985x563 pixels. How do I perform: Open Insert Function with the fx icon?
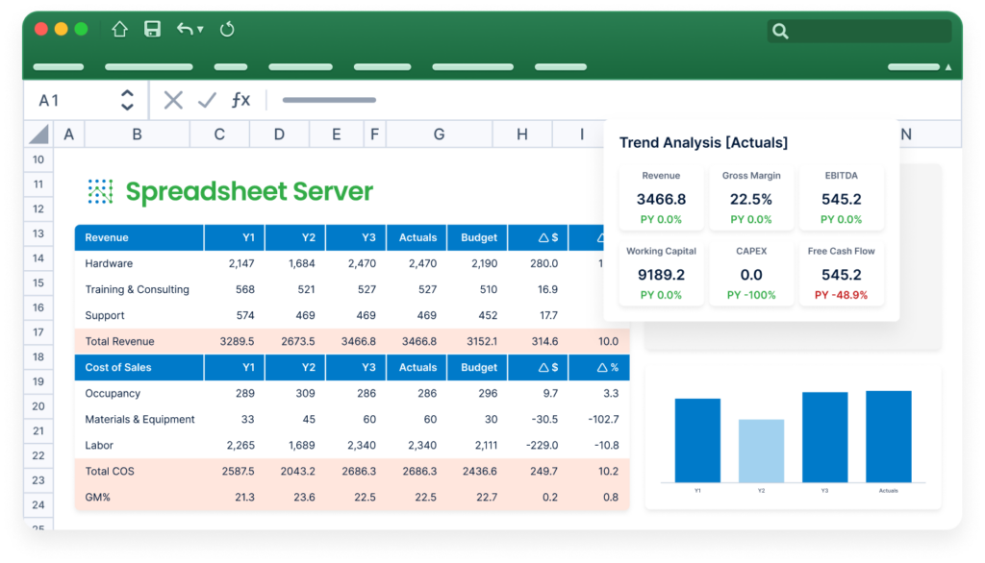click(240, 100)
